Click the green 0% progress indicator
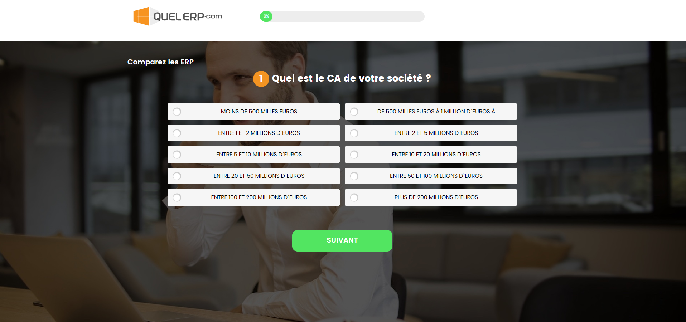This screenshot has height=322, width=686. (x=266, y=16)
